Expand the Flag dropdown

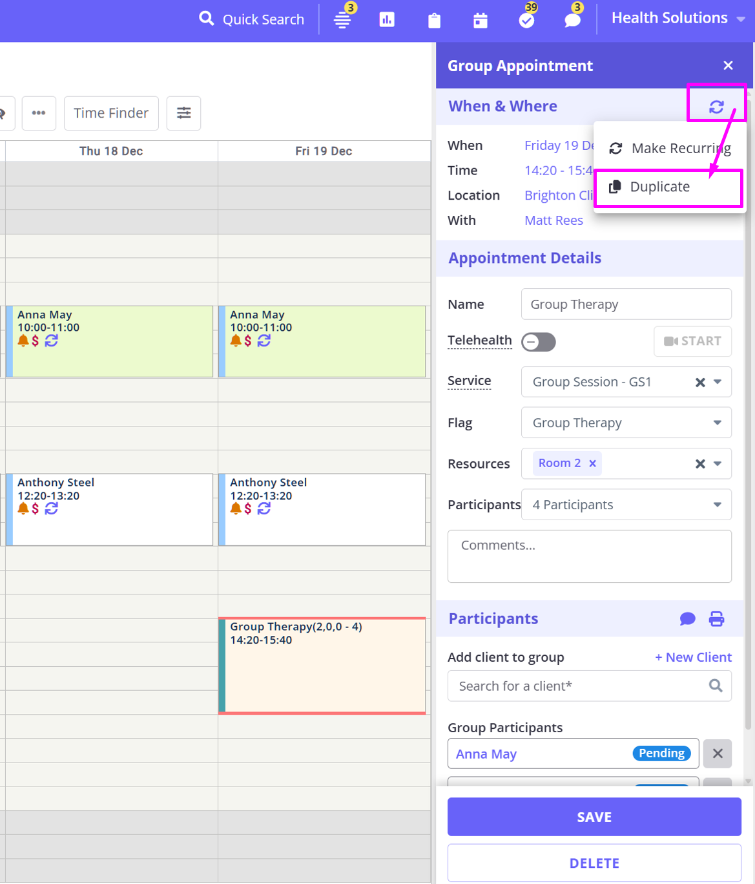point(717,423)
